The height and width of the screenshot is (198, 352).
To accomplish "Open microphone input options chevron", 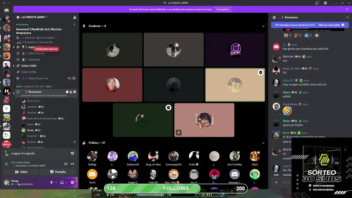I will tap(56, 182).
